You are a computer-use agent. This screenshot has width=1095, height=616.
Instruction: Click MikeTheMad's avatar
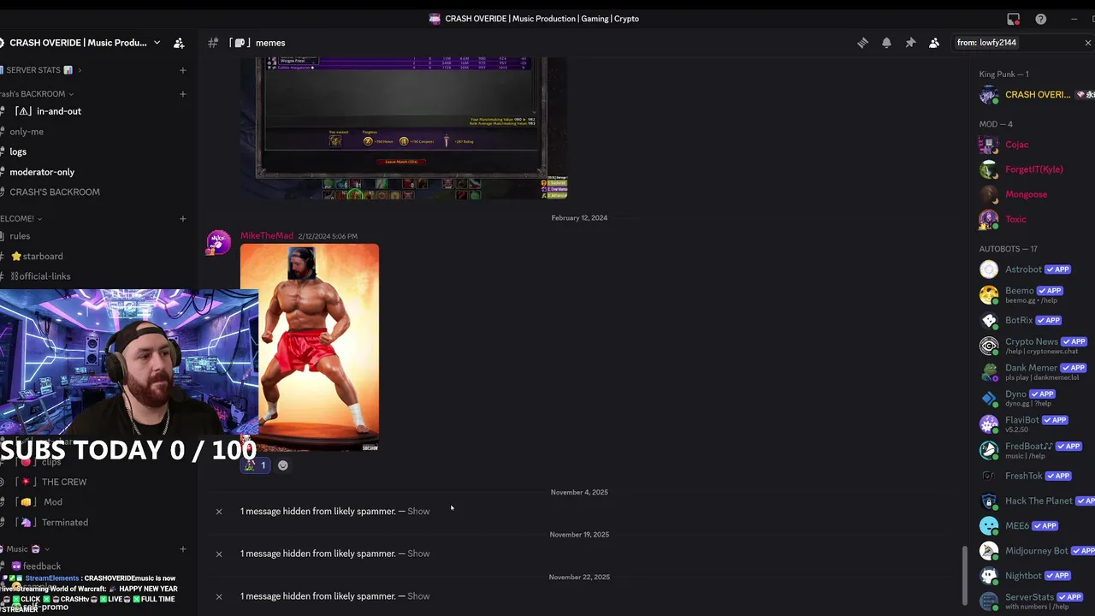(x=219, y=243)
